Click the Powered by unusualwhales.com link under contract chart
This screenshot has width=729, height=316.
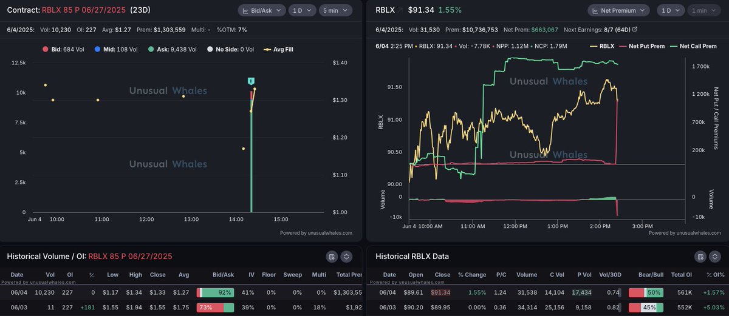(317, 233)
